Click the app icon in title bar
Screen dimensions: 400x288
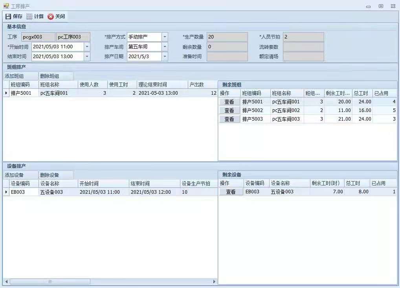click(6, 6)
